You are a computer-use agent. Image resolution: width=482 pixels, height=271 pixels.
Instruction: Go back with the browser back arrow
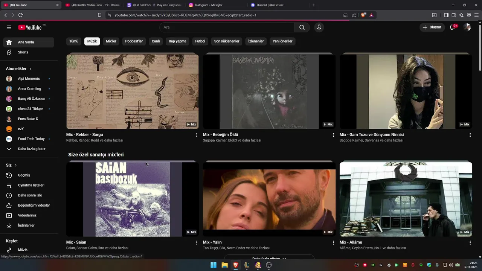point(5,15)
